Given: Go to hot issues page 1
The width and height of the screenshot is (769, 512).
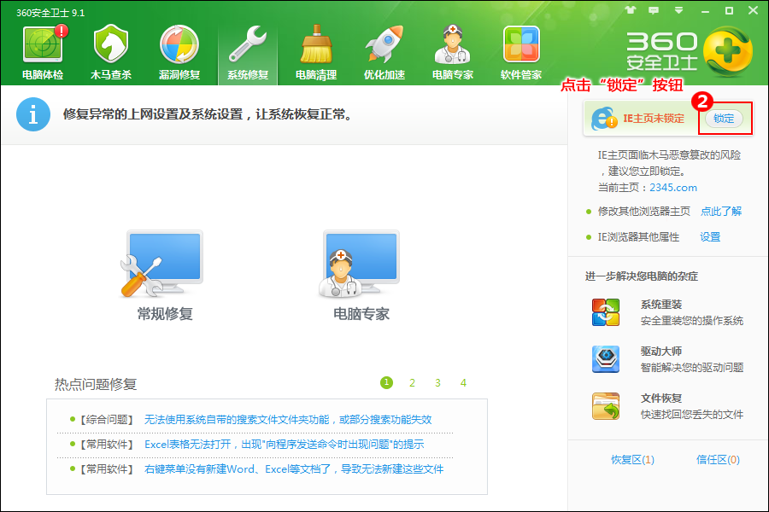Looking at the screenshot, I should (x=386, y=382).
